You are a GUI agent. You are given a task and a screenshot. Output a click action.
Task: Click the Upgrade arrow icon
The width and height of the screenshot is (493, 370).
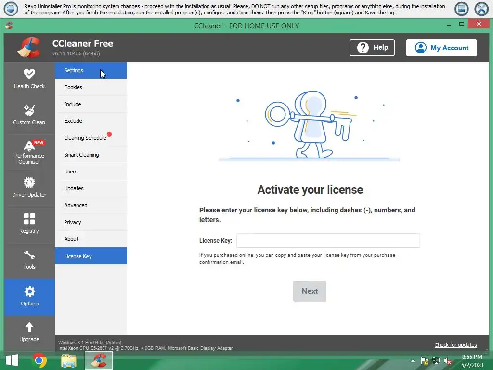pyautogui.click(x=29, y=328)
